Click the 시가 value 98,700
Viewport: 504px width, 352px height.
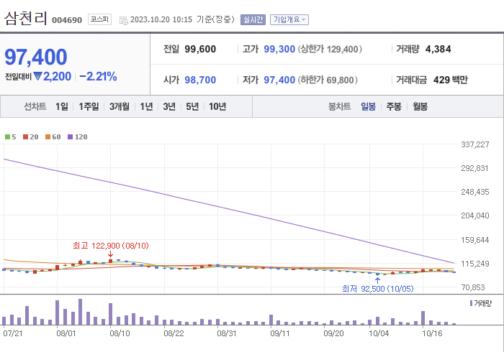click(x=200, y=80)
